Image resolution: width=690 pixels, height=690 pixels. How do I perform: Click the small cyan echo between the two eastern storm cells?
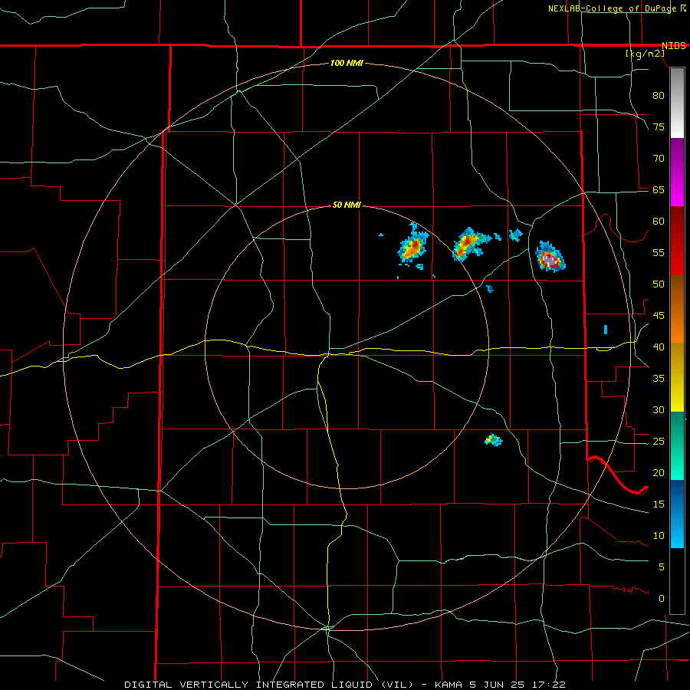coord(515,235)
